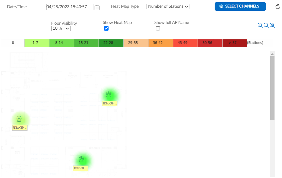Viewport: 282px width, 178px height.
Task: Click the refresh icon to reload the view
Action: (277, 6)
